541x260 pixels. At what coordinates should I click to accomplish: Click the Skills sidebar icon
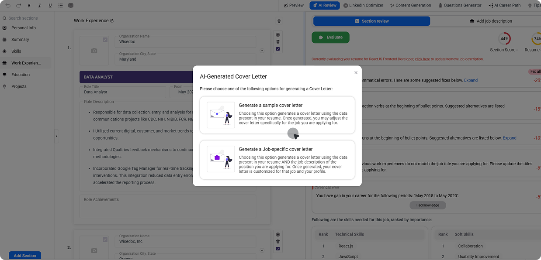pyautogui.click(x=4, y=51)
